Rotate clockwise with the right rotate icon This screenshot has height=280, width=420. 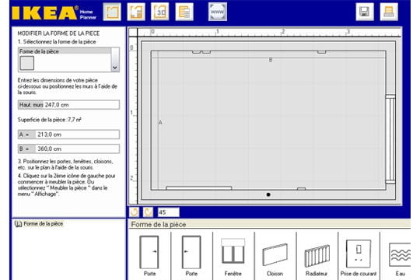pos(148,212)
